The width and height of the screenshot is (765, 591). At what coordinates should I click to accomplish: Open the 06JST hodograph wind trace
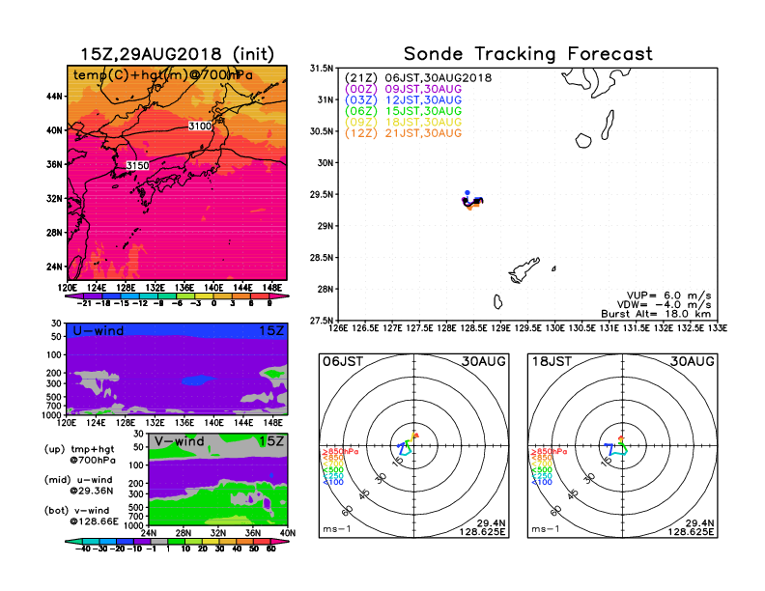[408, 442]
